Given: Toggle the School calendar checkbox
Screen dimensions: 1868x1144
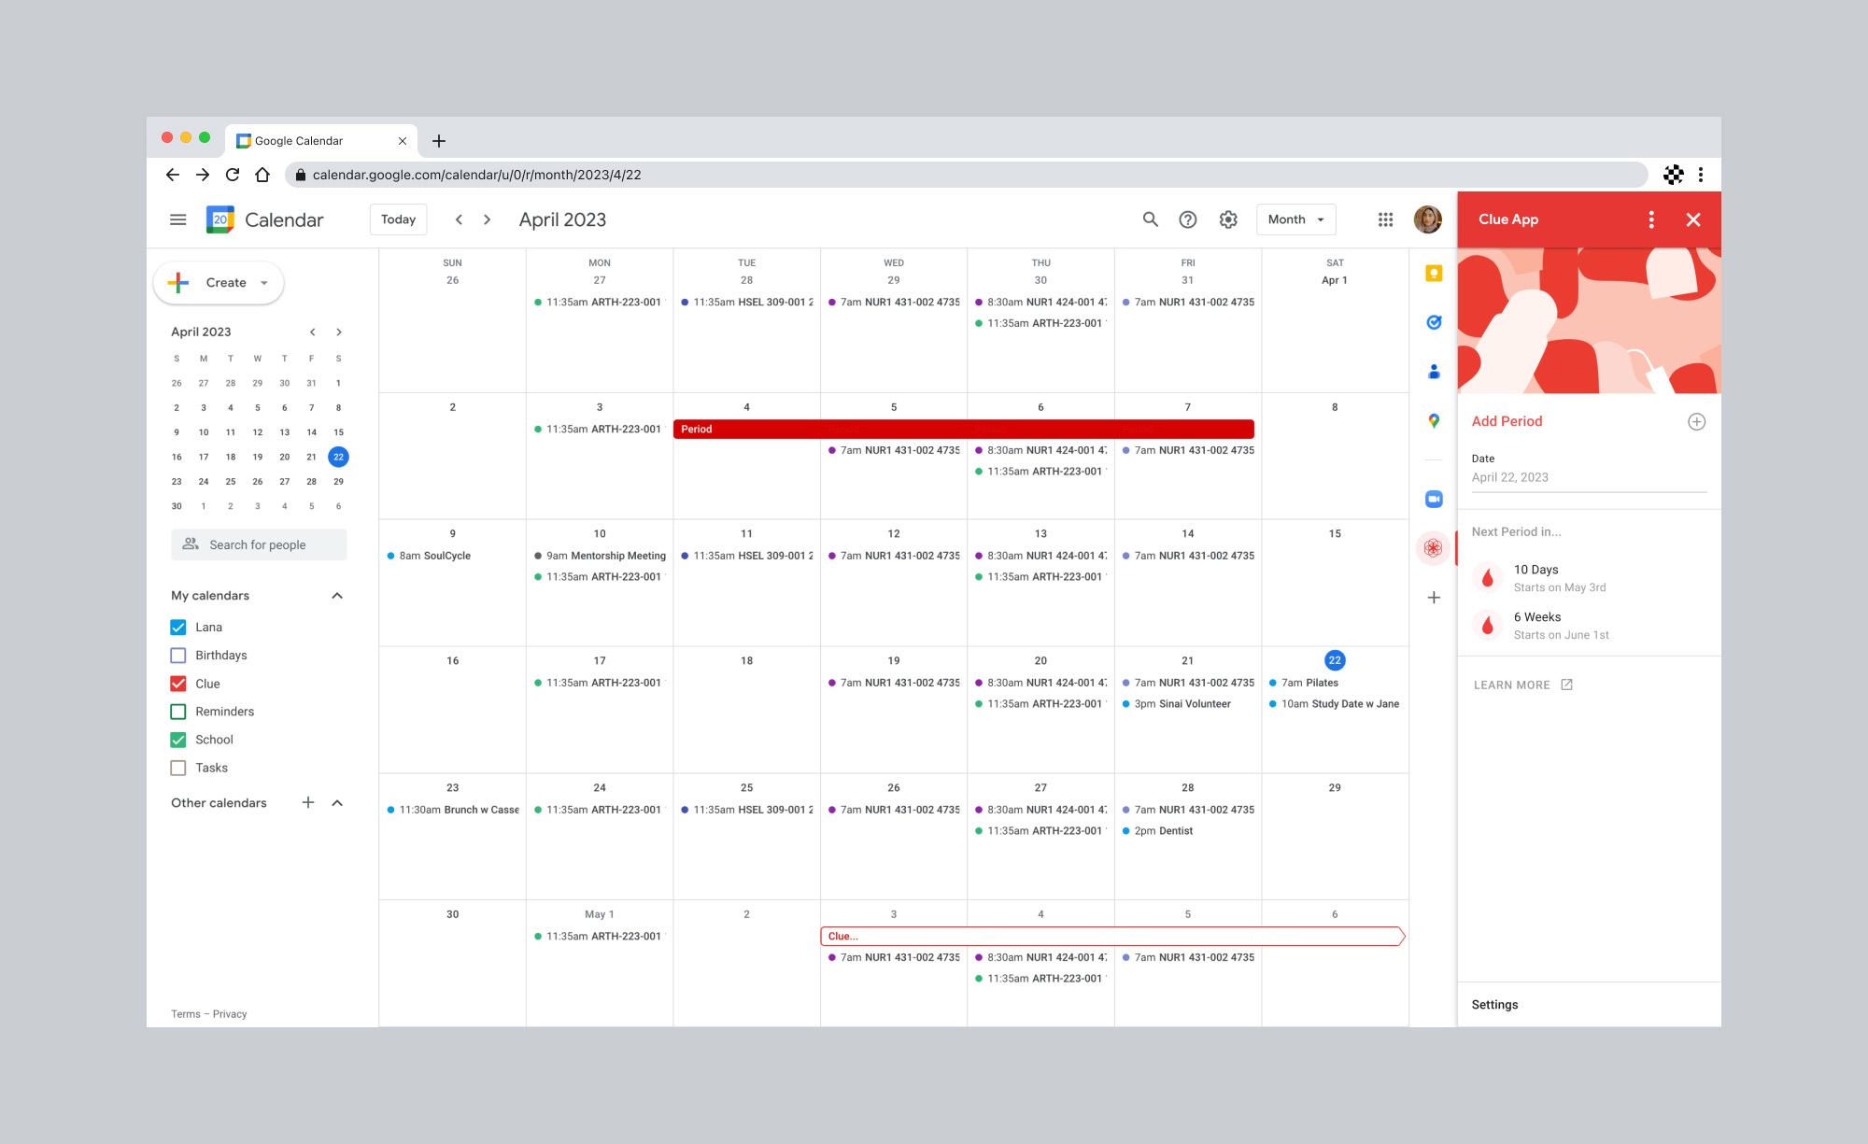Looking at the screenshot, I should (178, 740).
